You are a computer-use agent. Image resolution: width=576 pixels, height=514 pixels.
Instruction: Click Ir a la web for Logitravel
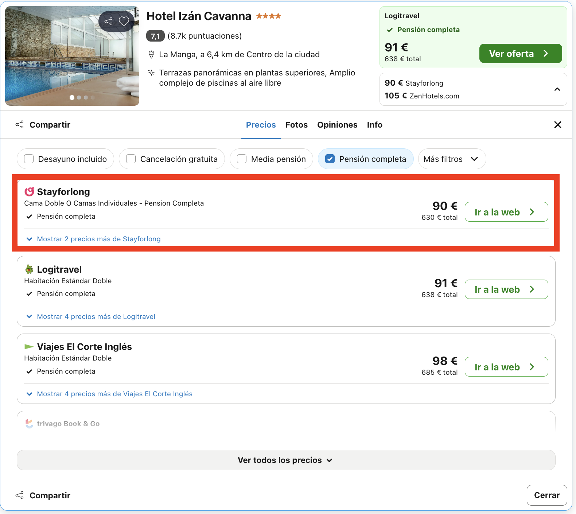point(506,289)
